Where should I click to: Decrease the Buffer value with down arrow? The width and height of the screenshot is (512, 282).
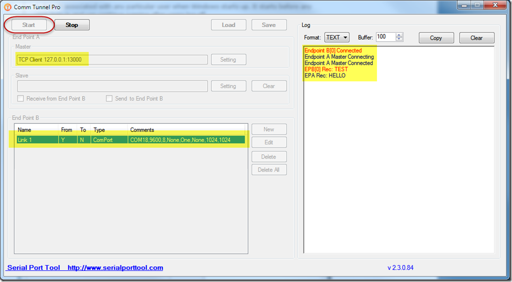399,39
